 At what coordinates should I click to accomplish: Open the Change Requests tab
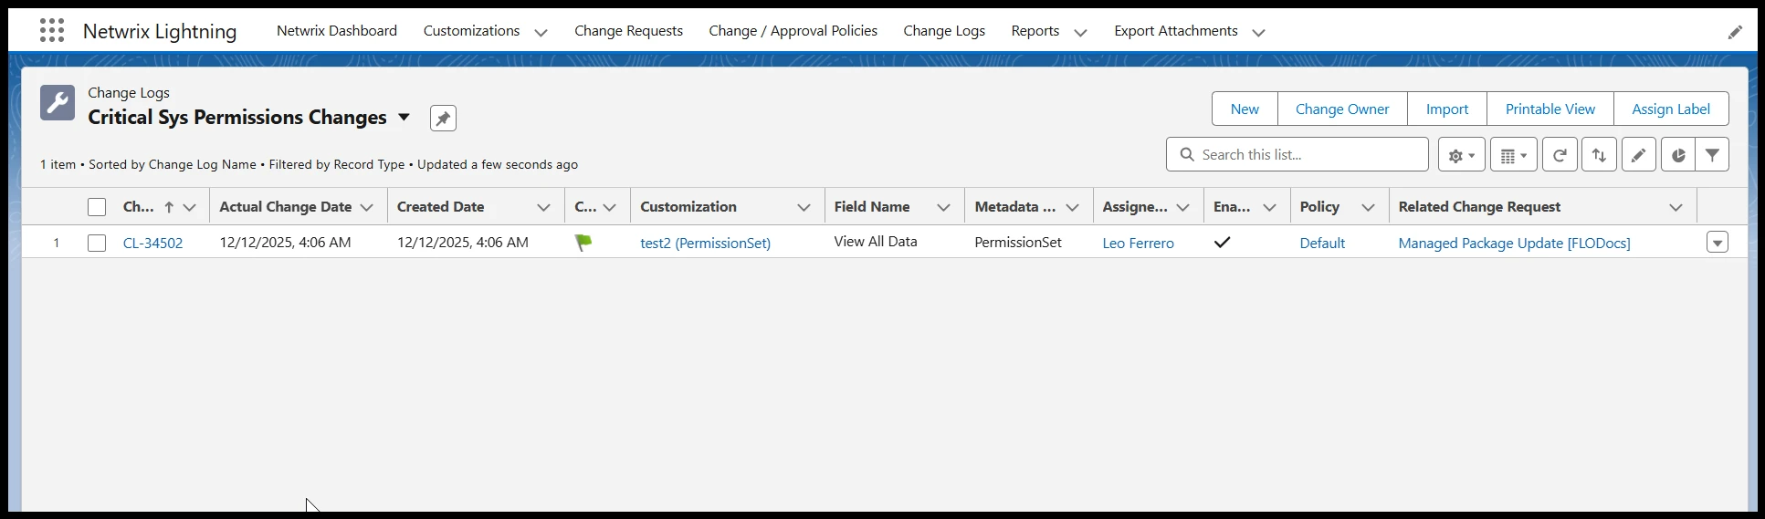pyautogui.click(x=628, y=31)
